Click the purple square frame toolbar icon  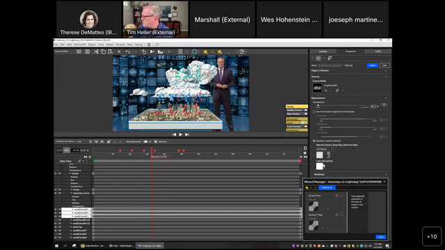tap(195, 51)
